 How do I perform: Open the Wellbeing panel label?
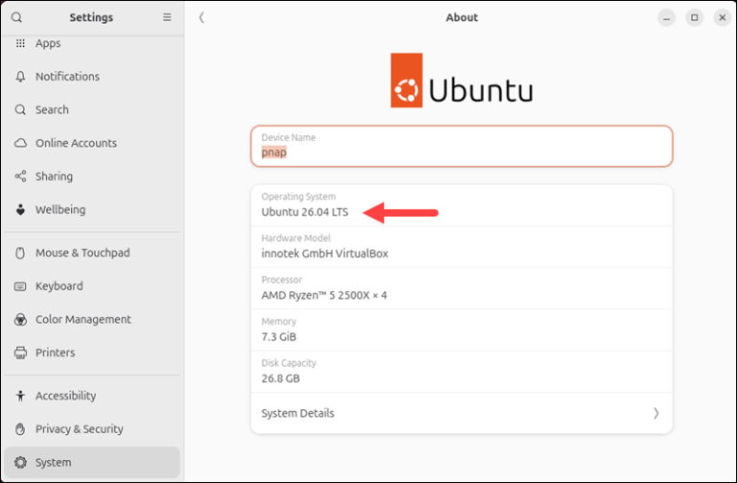[60, 209]
